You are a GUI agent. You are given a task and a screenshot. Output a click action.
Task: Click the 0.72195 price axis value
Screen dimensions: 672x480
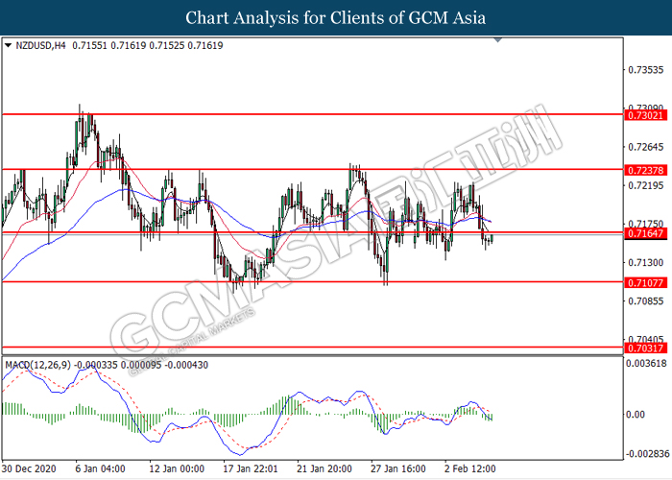click(x=645, y=185)
